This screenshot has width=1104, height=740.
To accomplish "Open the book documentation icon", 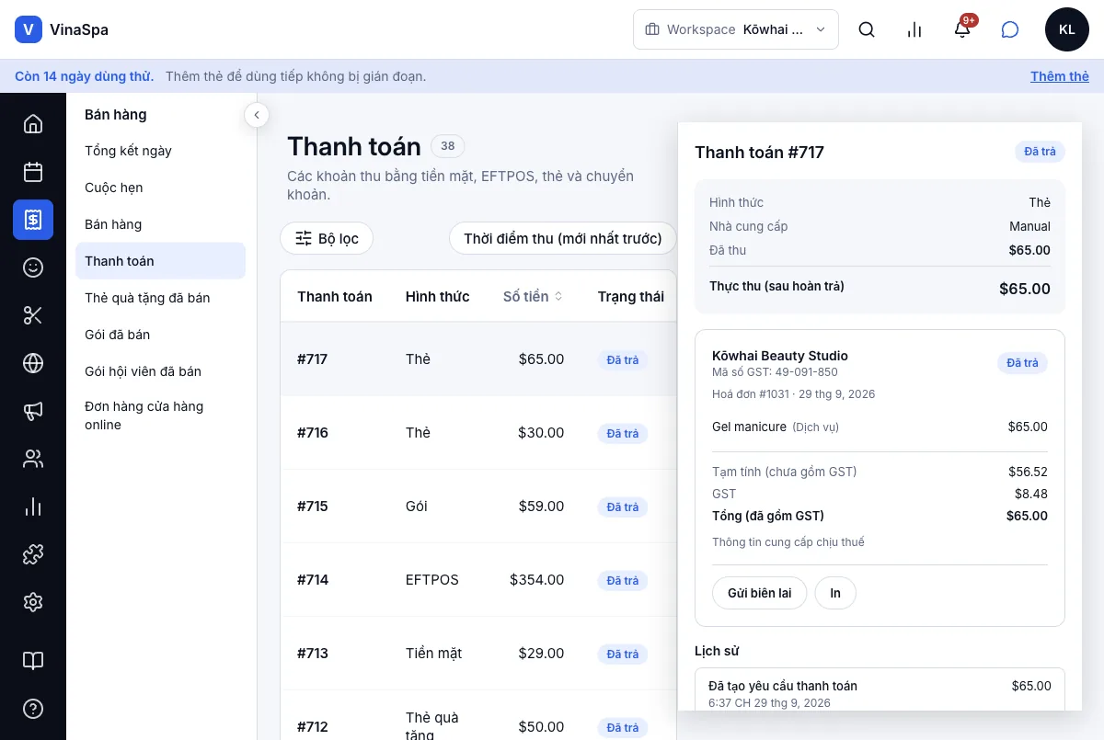I will click(33, 661).
